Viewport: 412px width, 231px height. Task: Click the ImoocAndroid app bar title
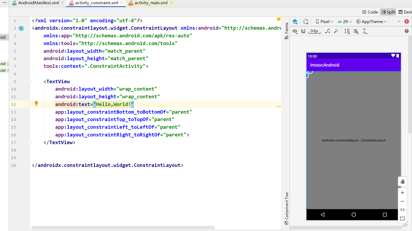point(325,65)
